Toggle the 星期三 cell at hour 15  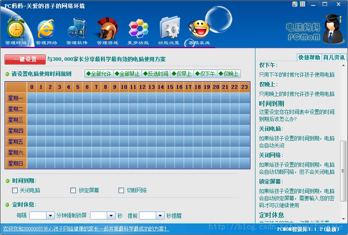(x=170, y=120)
